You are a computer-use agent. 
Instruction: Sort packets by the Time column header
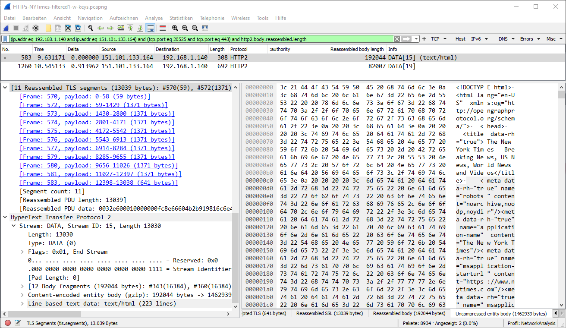(x=49, y=49)
